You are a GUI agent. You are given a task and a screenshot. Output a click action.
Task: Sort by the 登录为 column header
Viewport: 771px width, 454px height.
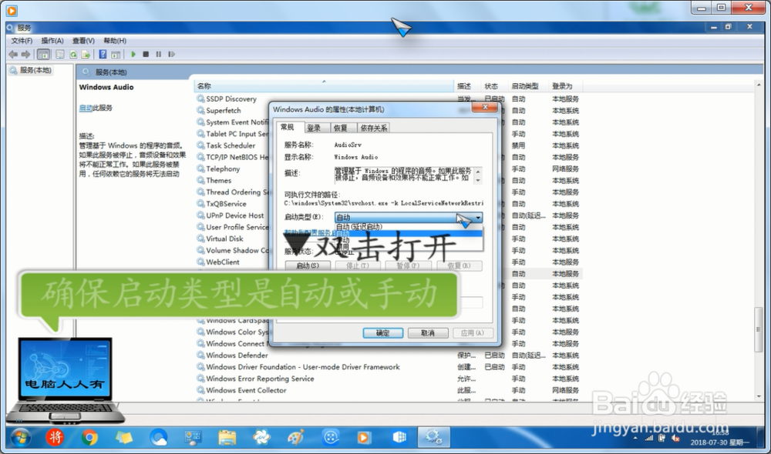pyautogui.click(x=565, y=86)
